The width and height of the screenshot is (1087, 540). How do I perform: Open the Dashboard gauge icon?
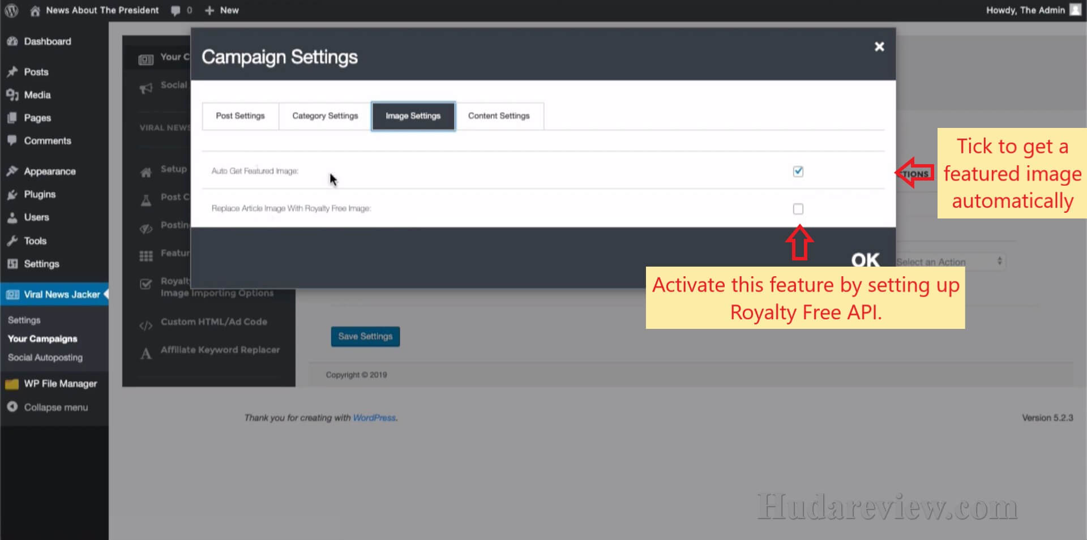pos(12,41)
